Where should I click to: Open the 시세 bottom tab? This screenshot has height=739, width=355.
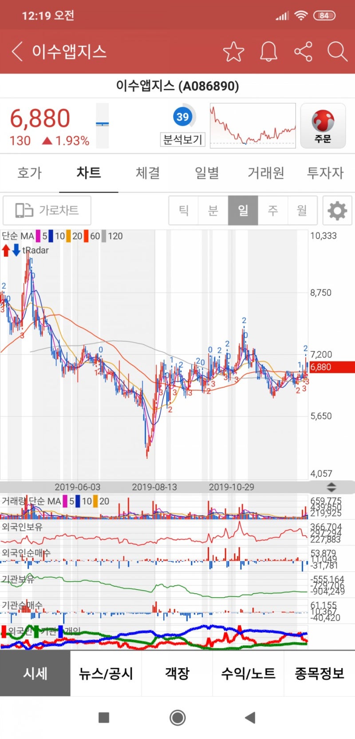tap(35, 673)
